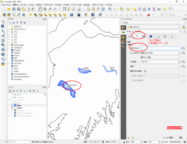The height and width of the screenshot is (144, 187).
Task: Open the attribute table icon
Action: pos(139,9)
